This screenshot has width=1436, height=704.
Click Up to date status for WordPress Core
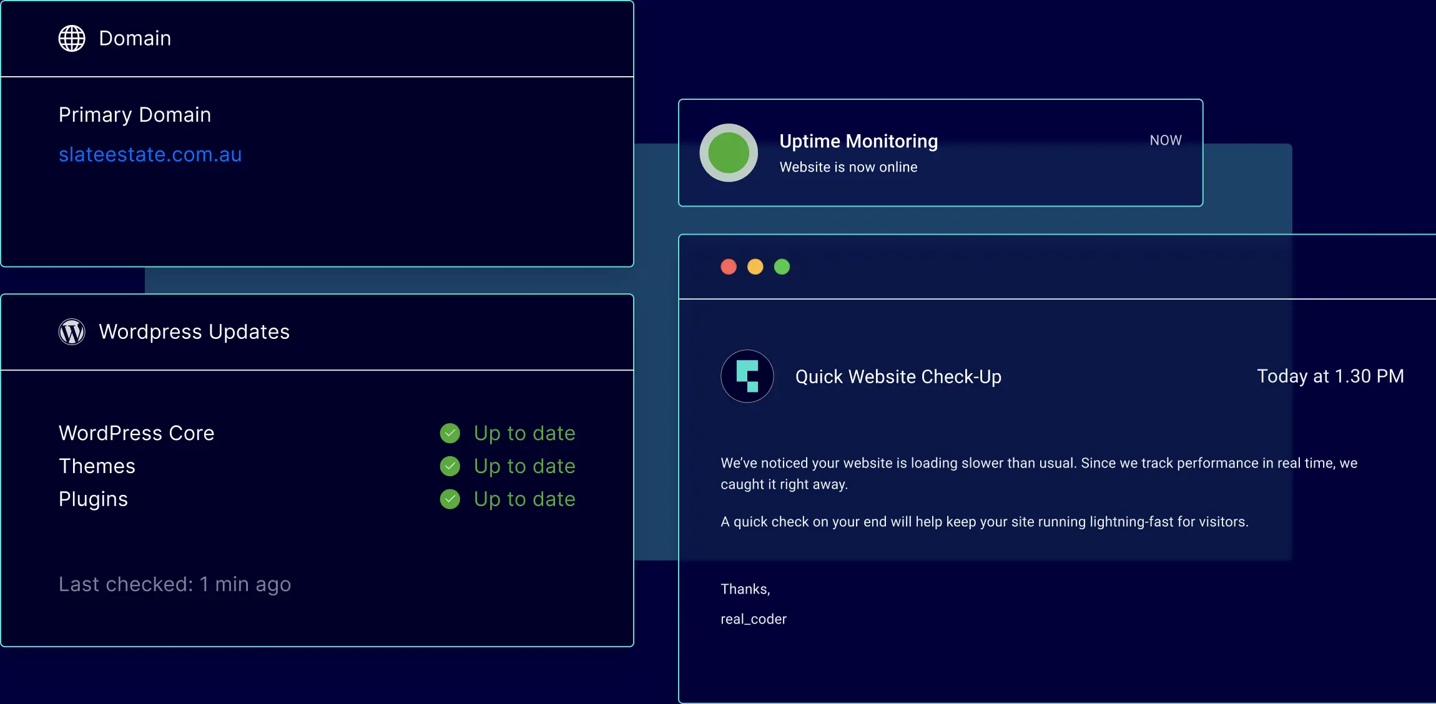(x=524, y=434)
